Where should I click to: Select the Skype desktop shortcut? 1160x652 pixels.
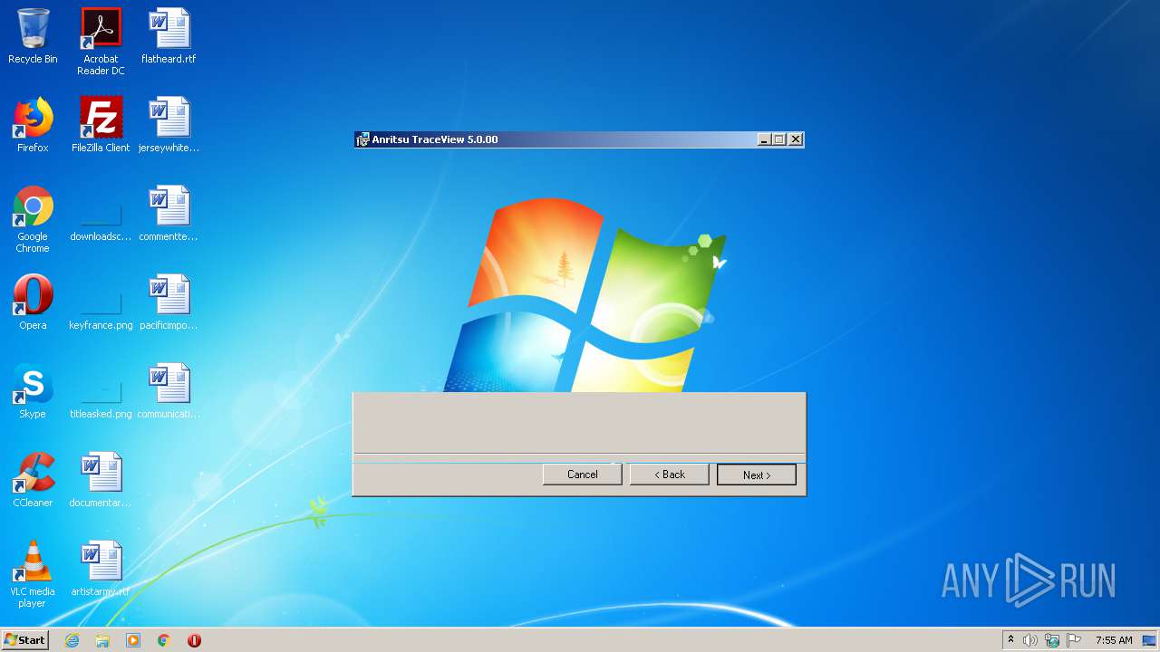[33, 391]
